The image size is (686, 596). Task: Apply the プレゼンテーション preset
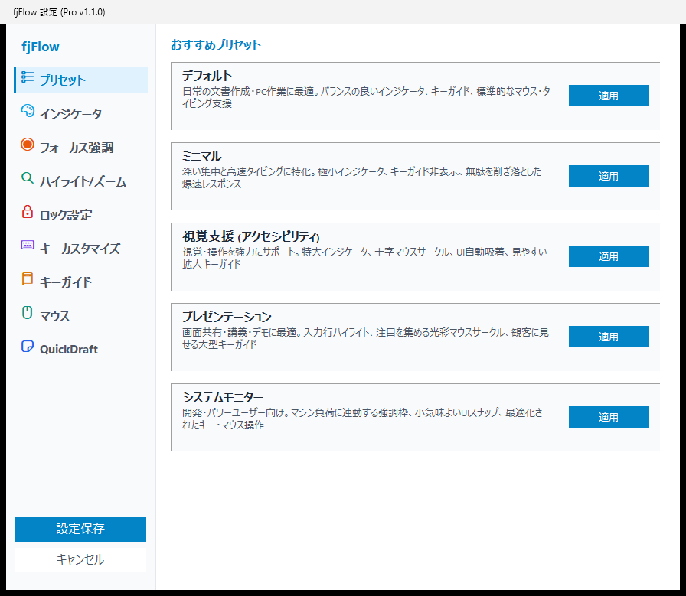tap(609, 337)
